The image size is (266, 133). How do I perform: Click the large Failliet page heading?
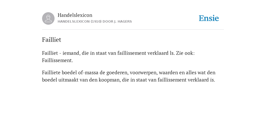tap(52, 40)
